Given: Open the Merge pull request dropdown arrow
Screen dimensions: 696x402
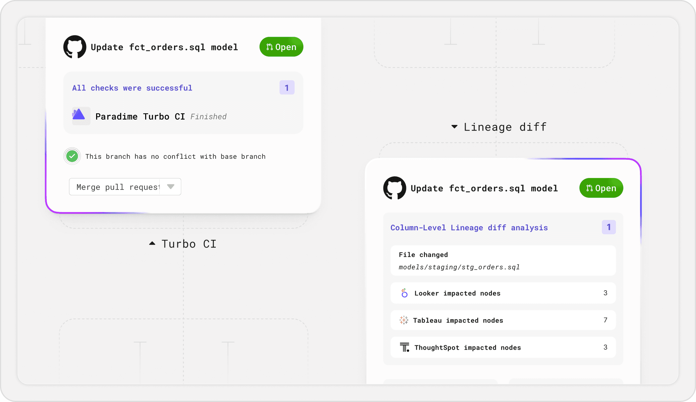Looking at the screenshot, I should [x=171, y=187].
